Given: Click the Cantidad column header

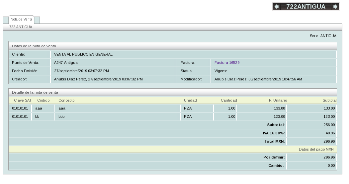Looking at the screenshot, I should point(229,100).
